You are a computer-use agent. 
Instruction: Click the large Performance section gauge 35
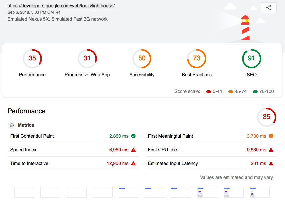(x=267, y=117)
